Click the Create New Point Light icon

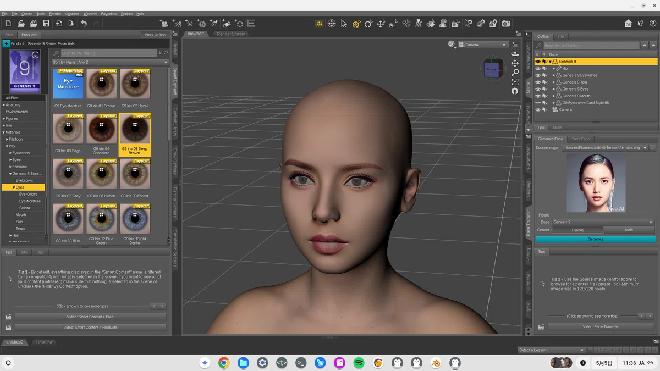tap(189, 24)
